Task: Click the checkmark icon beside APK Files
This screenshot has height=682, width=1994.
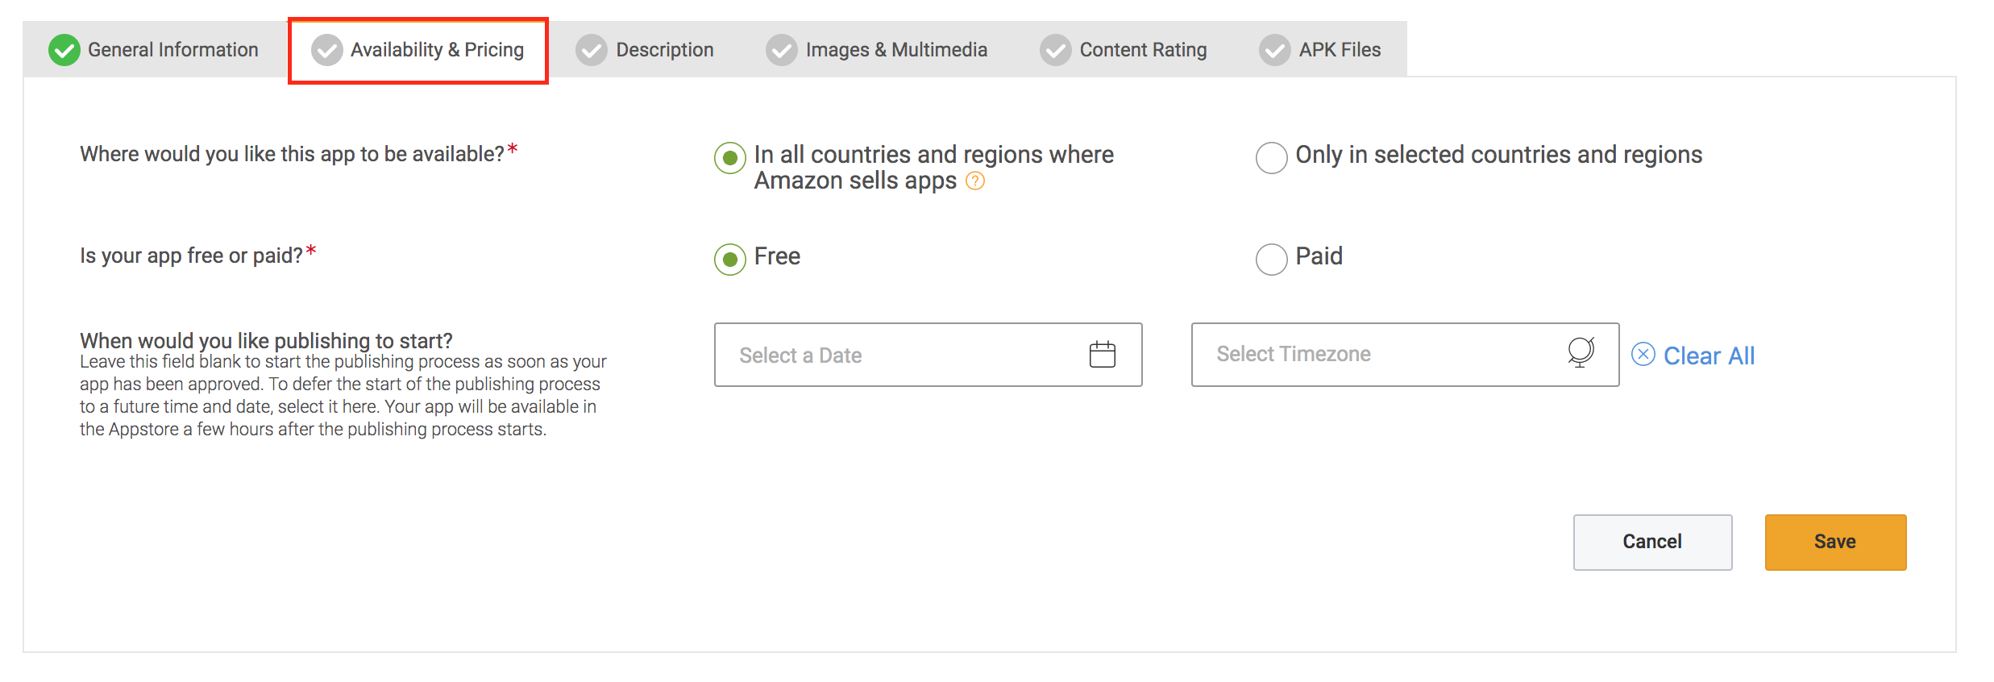Action: point(1275,50)
